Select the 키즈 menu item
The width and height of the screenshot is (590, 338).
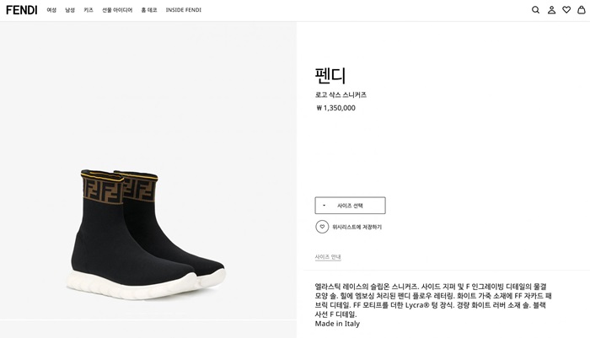pyautogui.click(x=88, y=10)
